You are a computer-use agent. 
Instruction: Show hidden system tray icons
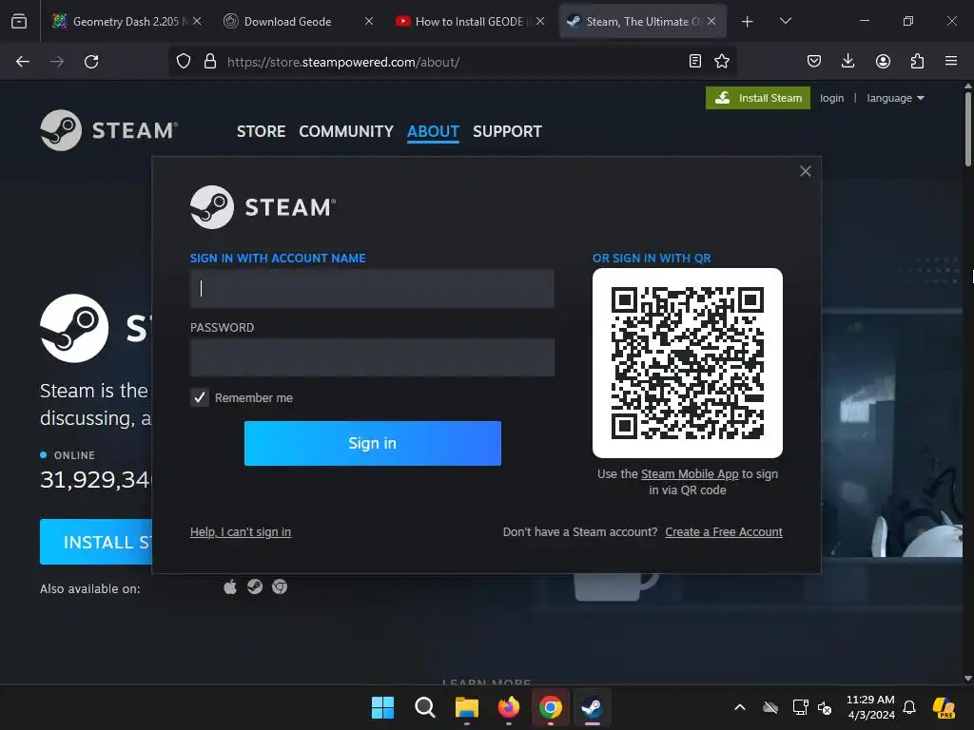point(740,707)
